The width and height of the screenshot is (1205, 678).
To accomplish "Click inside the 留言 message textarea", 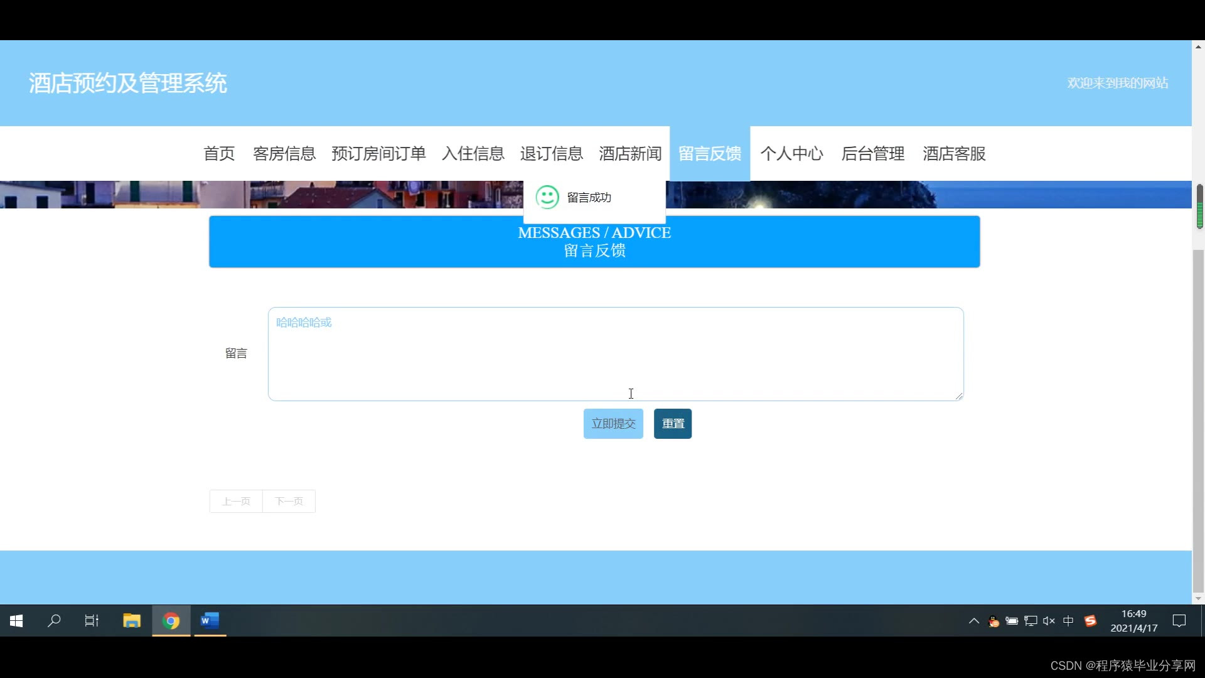I will click(x=615, y=354).
